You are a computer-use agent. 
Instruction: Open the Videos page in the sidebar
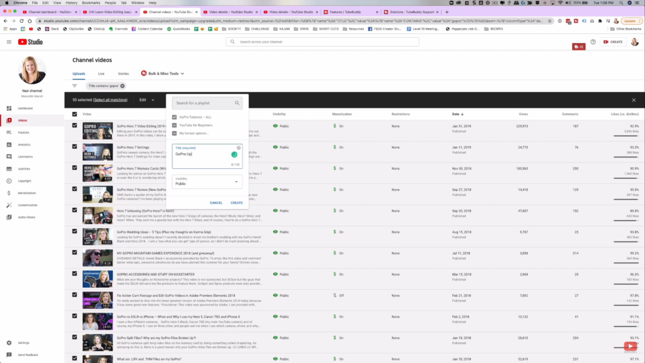(x=23, y=120)
